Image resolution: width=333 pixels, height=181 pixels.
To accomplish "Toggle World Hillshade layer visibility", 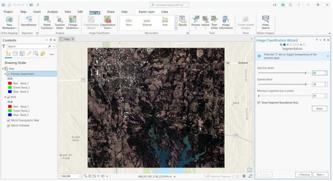I will tap(9, 125).
